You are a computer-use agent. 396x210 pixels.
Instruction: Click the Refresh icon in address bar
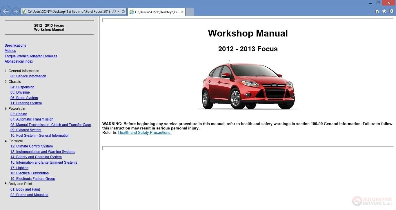coord(123,12)
